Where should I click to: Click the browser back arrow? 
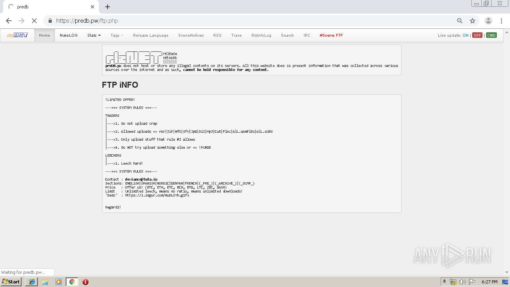click(x=9, y=21)
